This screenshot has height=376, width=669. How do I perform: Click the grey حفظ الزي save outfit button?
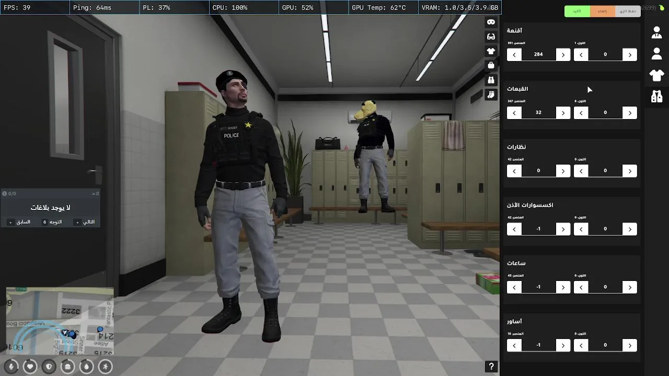tap(628, 11)
